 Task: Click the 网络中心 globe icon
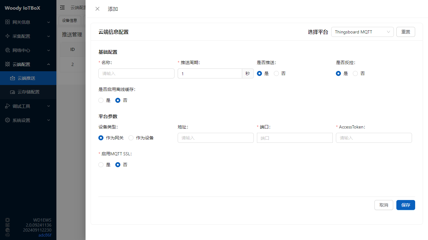[8, 50]
